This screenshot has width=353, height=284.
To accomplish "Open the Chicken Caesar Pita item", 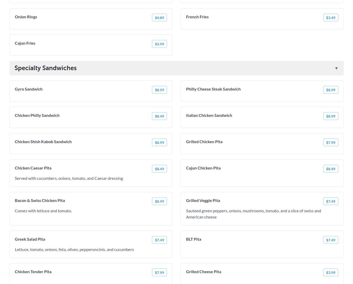I will coord(33,168).
